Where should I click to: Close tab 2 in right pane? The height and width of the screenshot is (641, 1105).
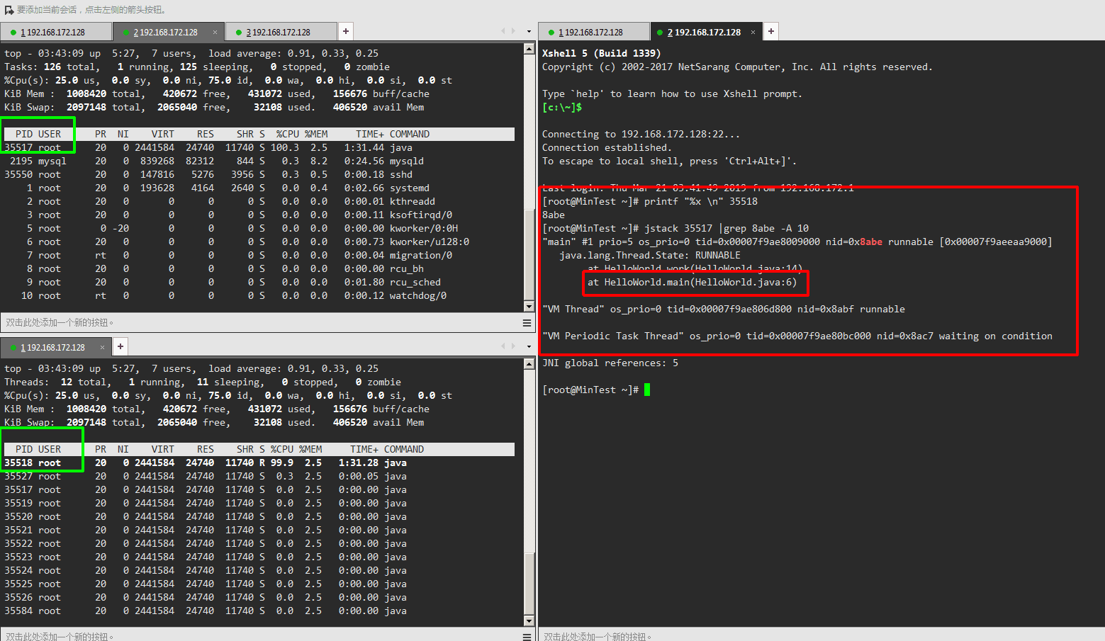coord(753,32)
